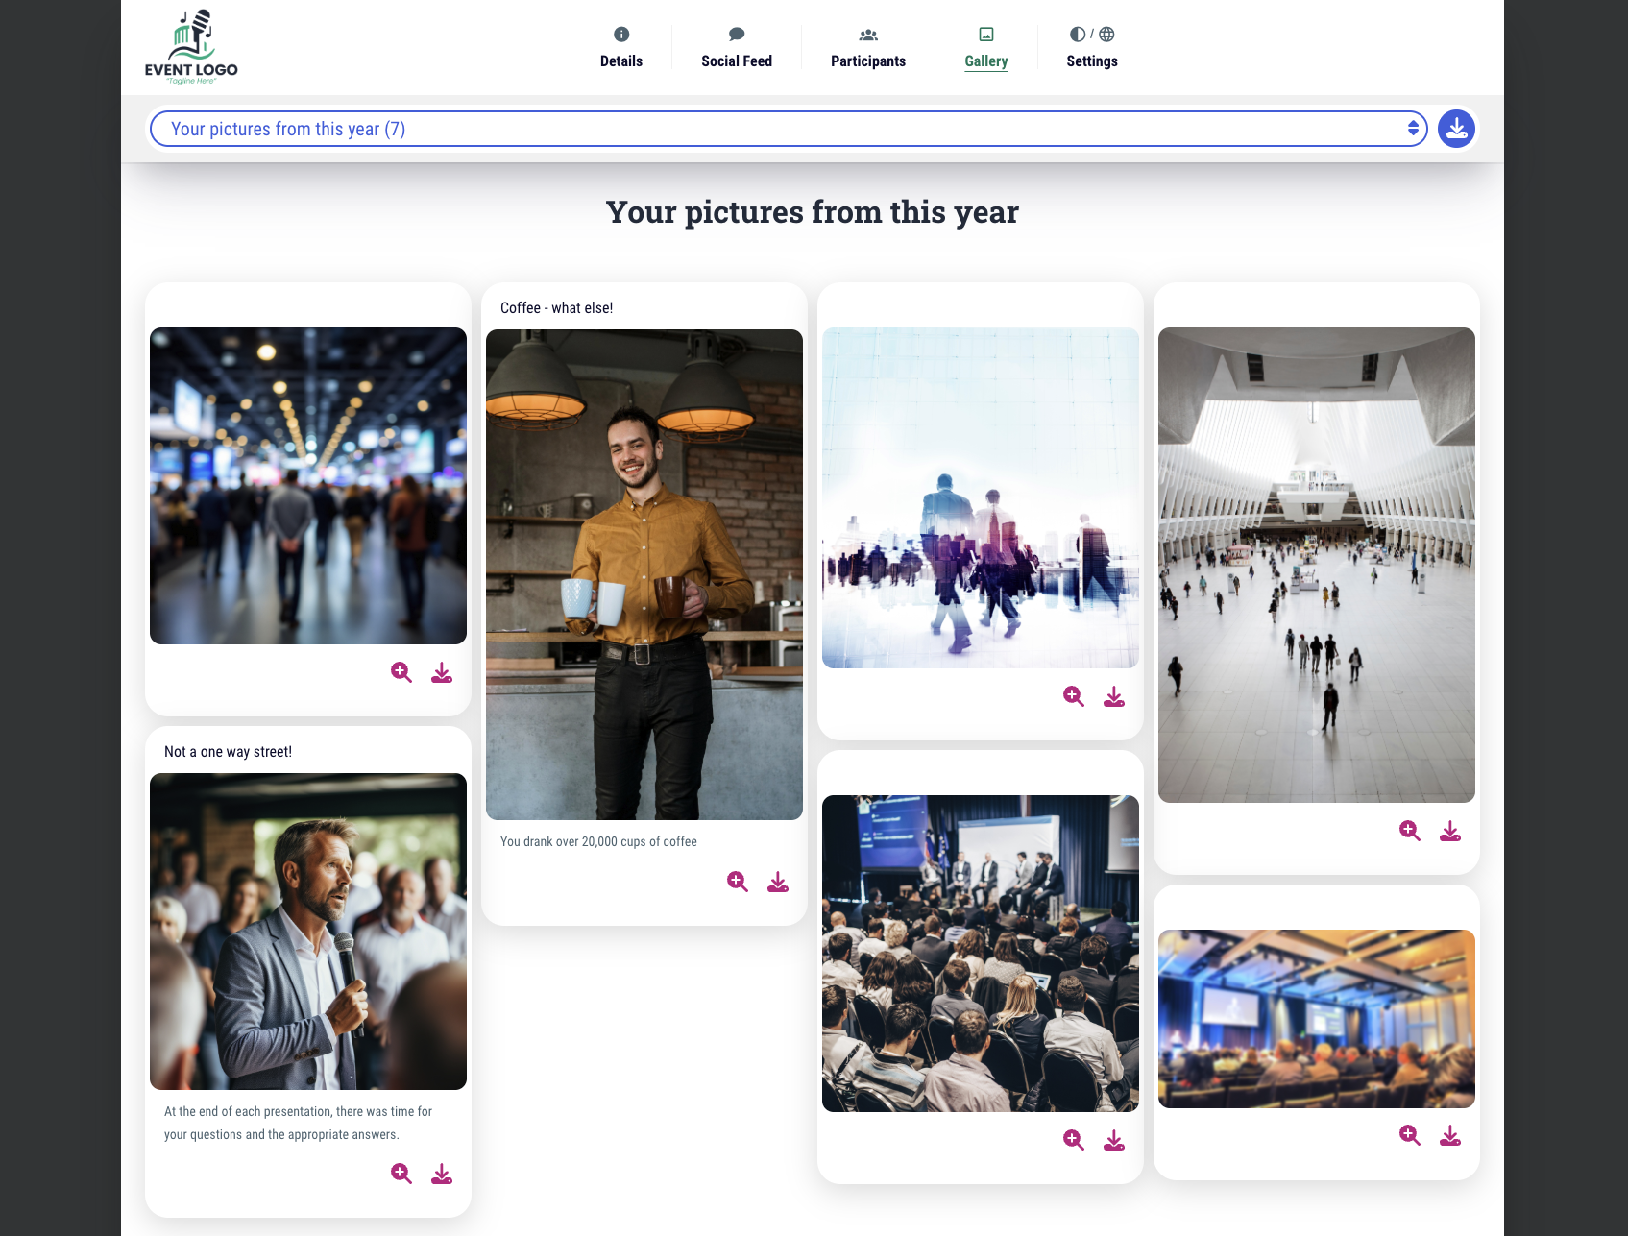Screen dimensions: 1628x1236
Task: Zoom into the double-exposure walking people photo
Action: pyautogui.click(x=1073, y=696)
